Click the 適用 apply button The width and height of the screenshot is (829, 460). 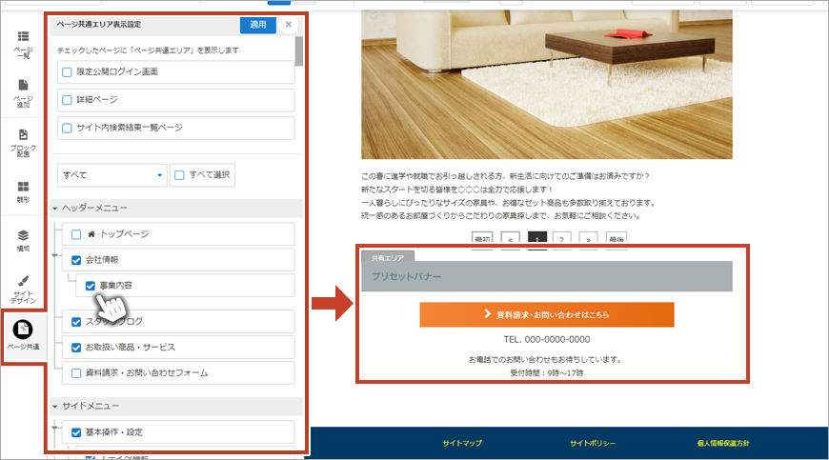point(257,24)
